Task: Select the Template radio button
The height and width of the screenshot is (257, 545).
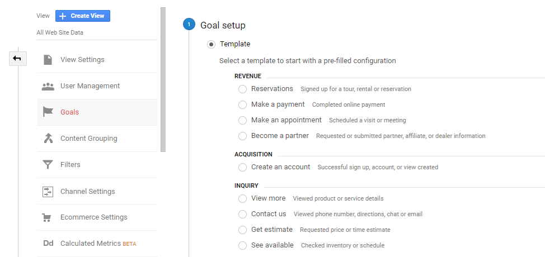Action: [211, 44]
